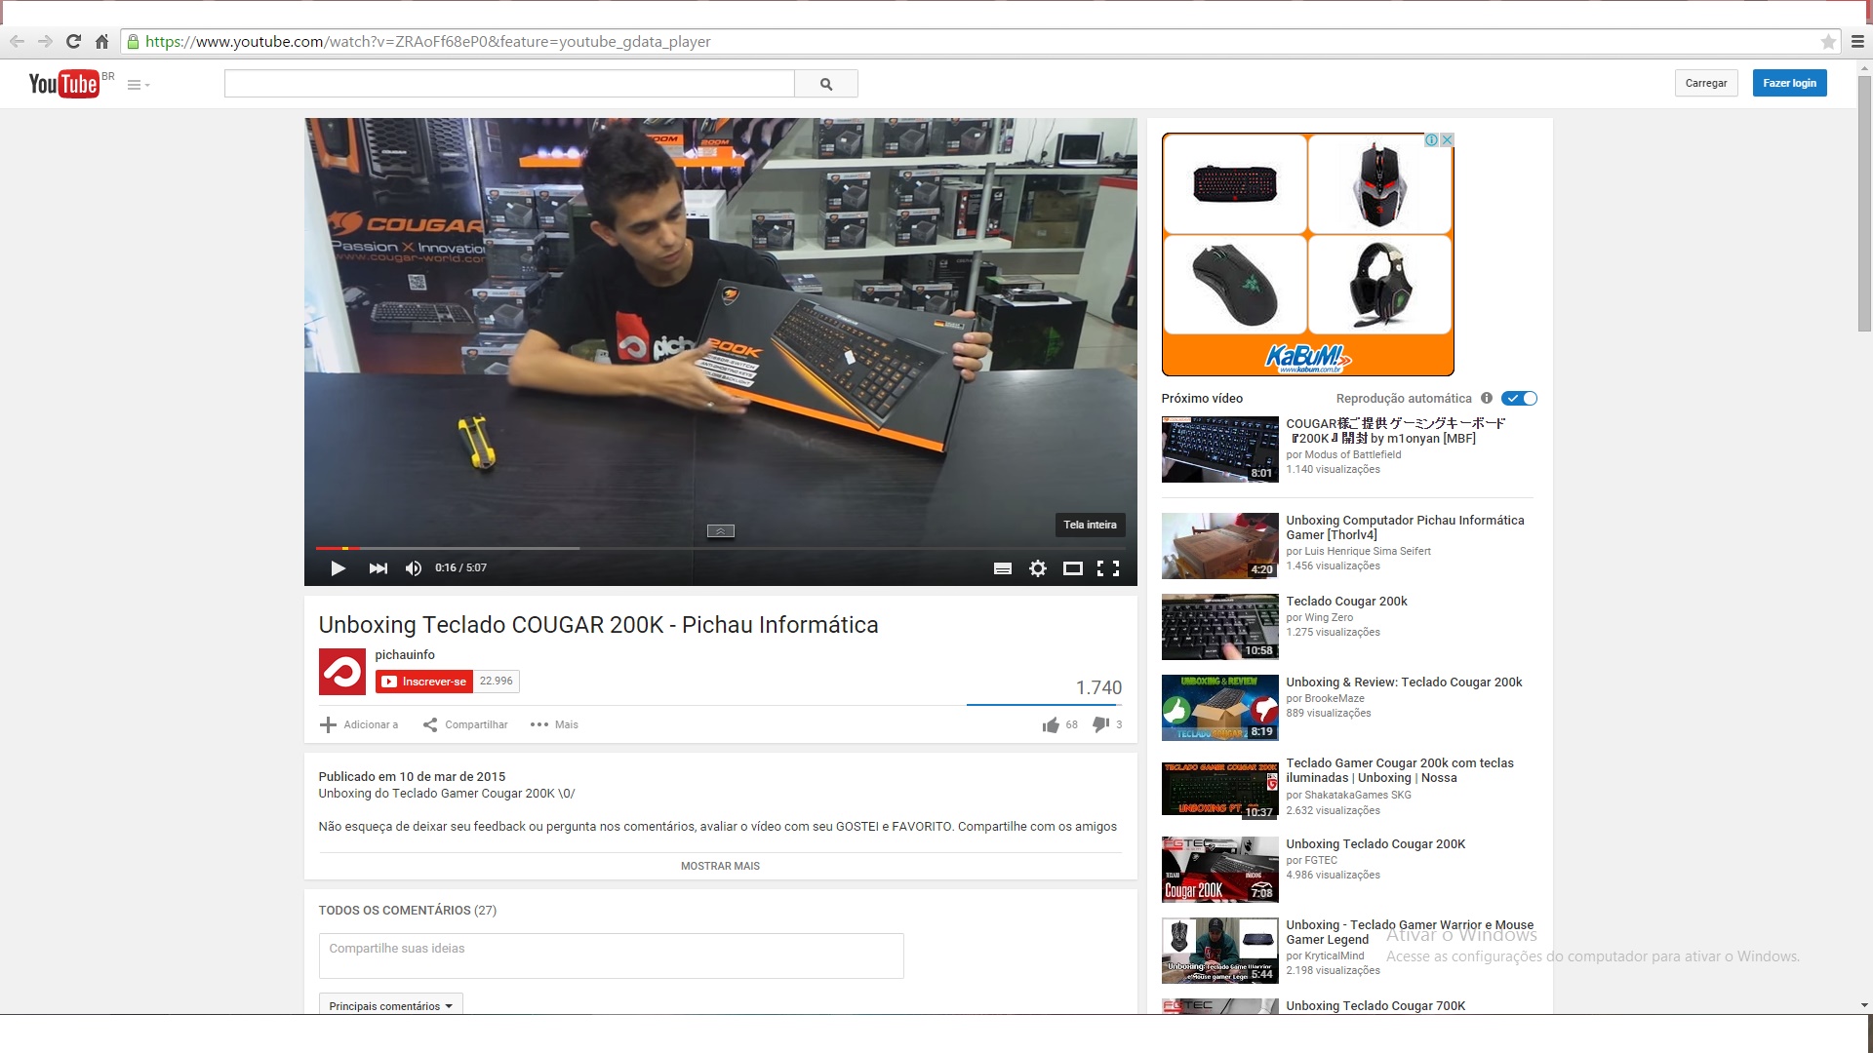Expand the player preview chevron

point(720,531)
